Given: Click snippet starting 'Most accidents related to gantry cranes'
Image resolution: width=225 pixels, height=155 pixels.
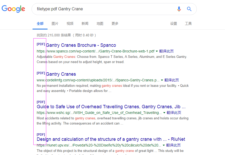Looking at the screenshot, I should [113, 121].
